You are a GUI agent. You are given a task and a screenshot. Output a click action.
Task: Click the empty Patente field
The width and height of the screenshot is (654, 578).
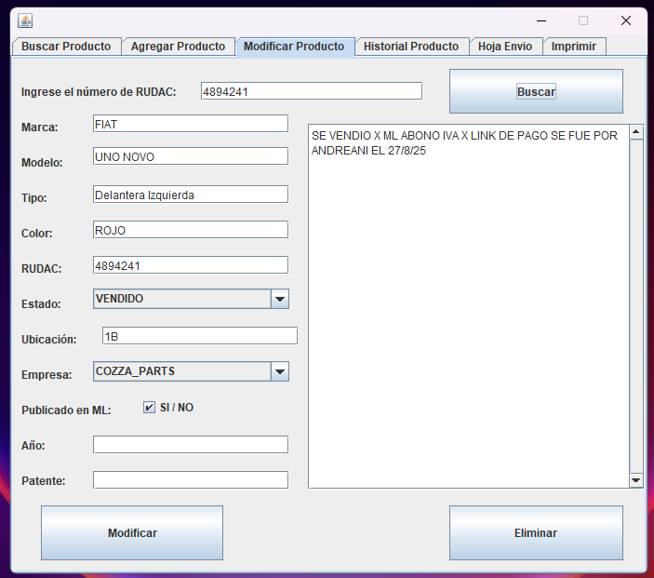[x=191, y=480]
